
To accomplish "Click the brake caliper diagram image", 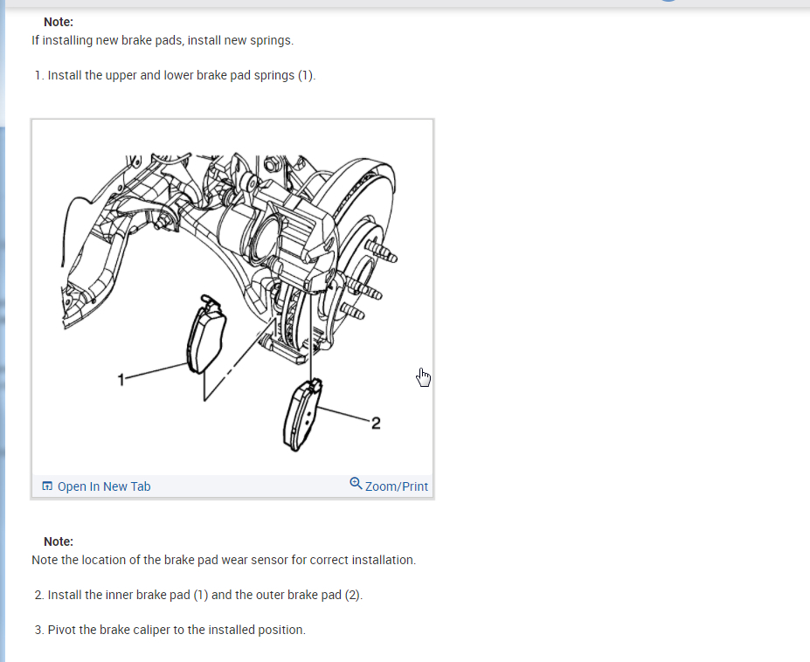I will 232,300.
